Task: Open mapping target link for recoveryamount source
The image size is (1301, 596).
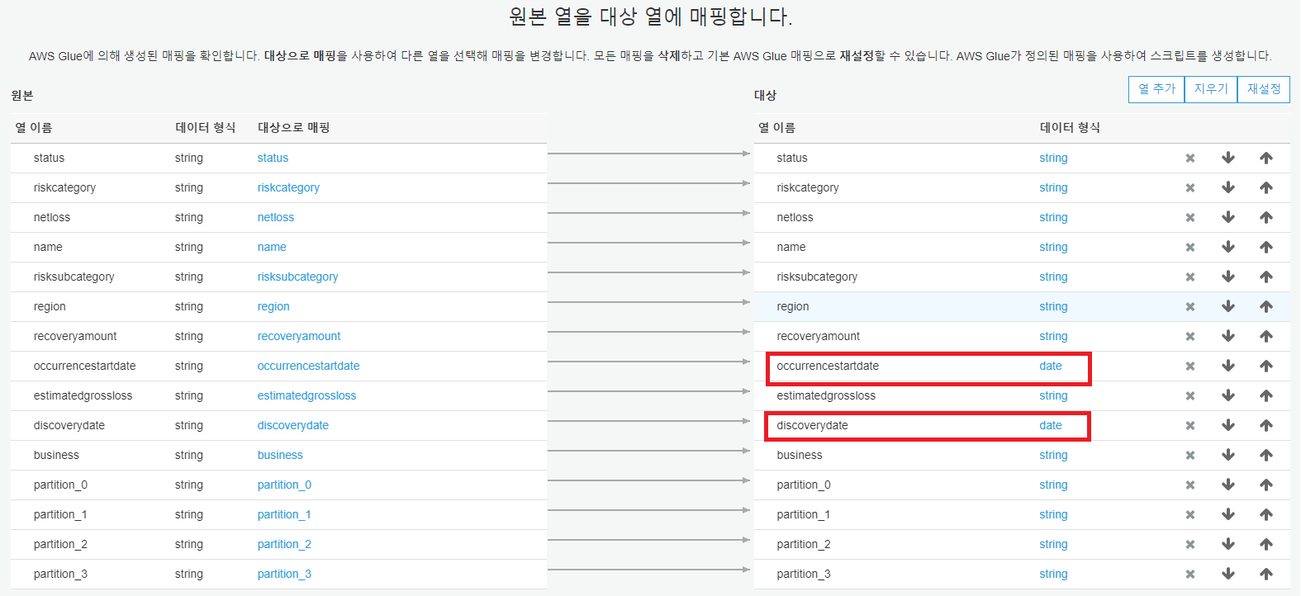Action: [298, 337]
